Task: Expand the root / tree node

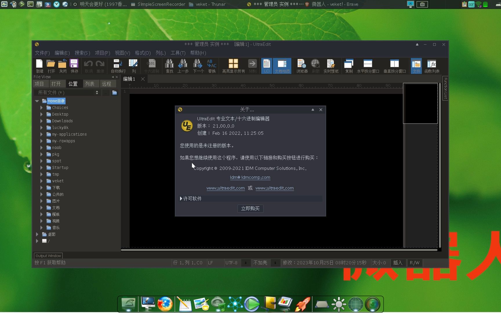Action: pyautogui.click(x=37, y=241)
